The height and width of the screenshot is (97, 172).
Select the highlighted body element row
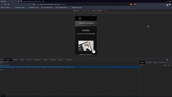[70, 67]
